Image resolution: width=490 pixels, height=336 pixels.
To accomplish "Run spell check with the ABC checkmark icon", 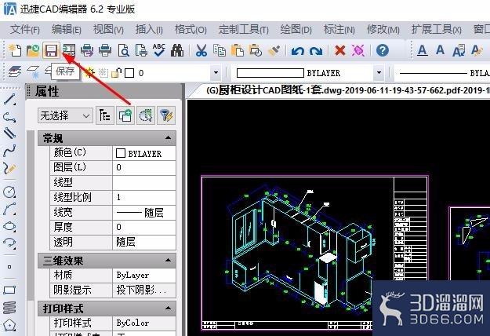I will (159, 50).
